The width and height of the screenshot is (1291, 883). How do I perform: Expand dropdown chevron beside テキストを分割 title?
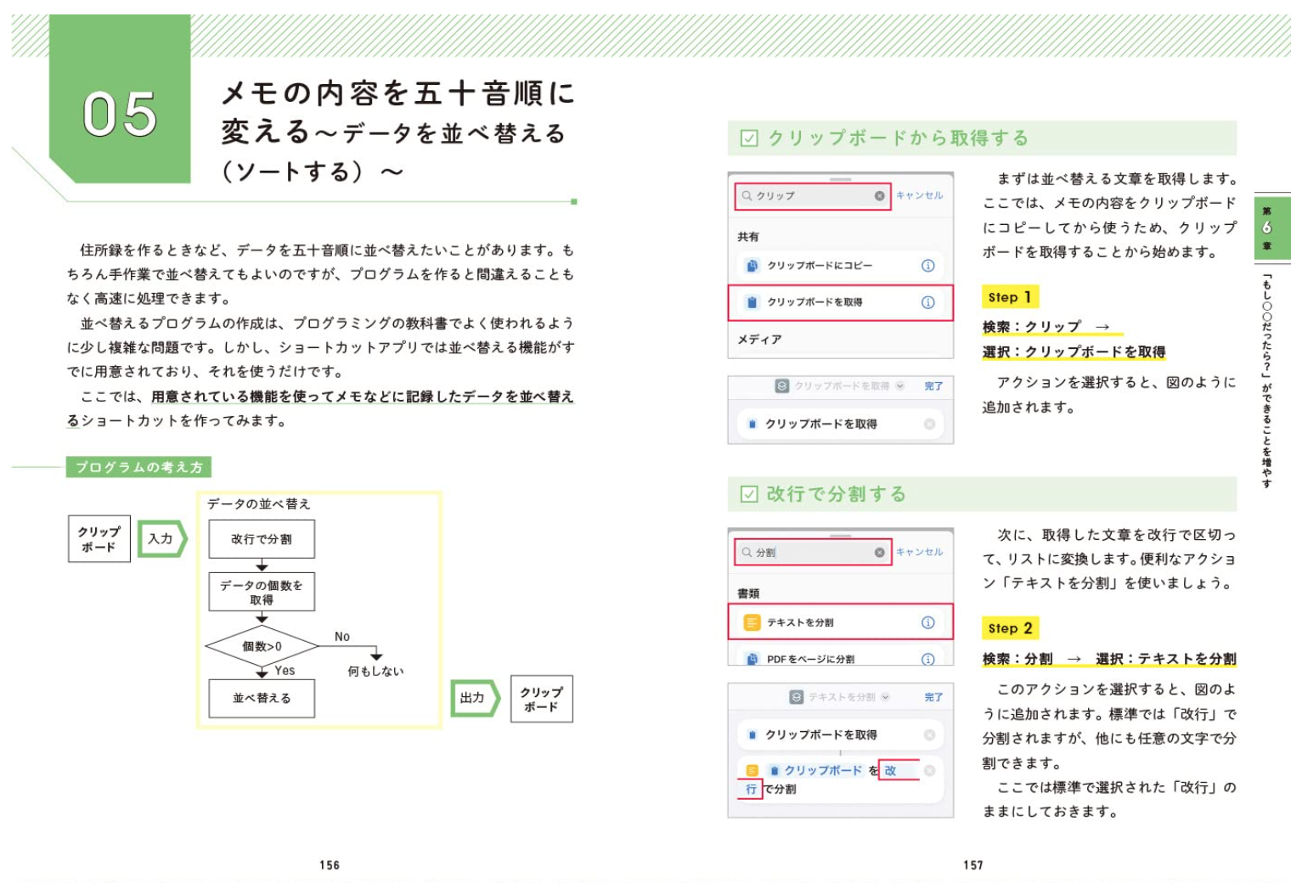pos(885,697)
